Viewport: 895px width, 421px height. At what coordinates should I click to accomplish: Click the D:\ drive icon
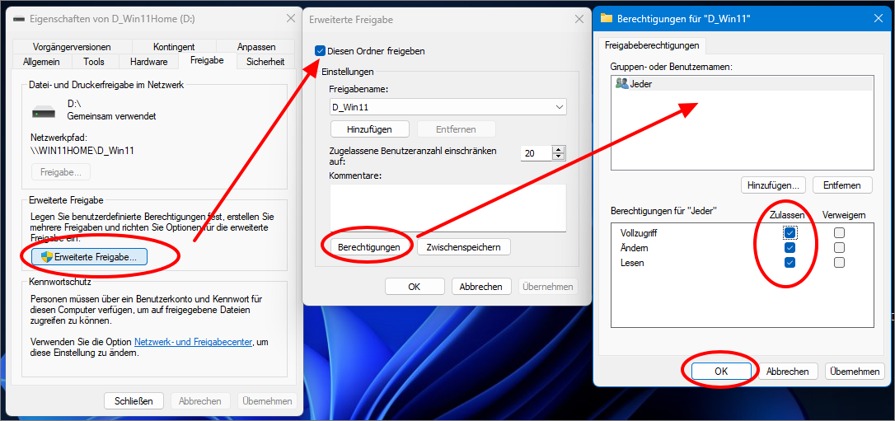(44, 111)
